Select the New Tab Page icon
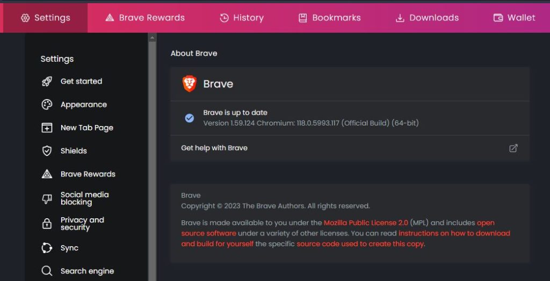The height and width of the screenshot is (281, 550). click(47, 128)
